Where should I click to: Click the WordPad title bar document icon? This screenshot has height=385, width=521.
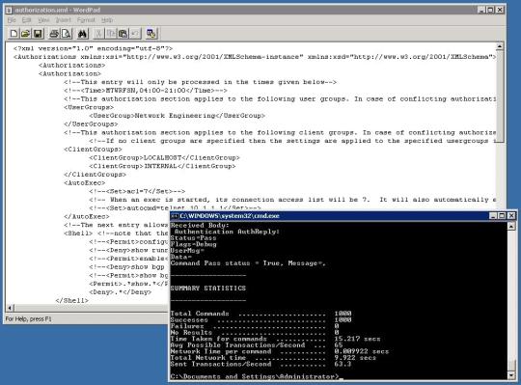(x=9, y=10)
